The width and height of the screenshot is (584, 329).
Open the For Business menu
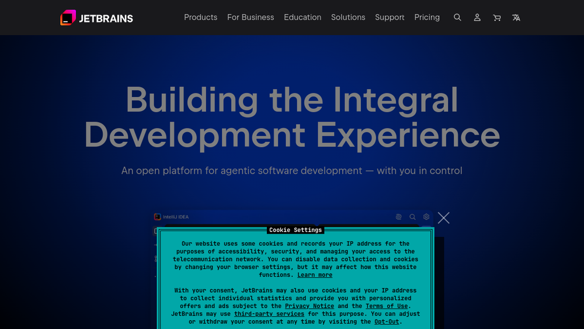coord(251,18)
